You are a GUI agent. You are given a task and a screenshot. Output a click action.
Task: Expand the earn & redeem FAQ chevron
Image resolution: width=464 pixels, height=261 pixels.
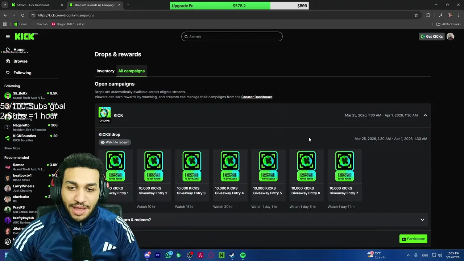coord(422,220)
